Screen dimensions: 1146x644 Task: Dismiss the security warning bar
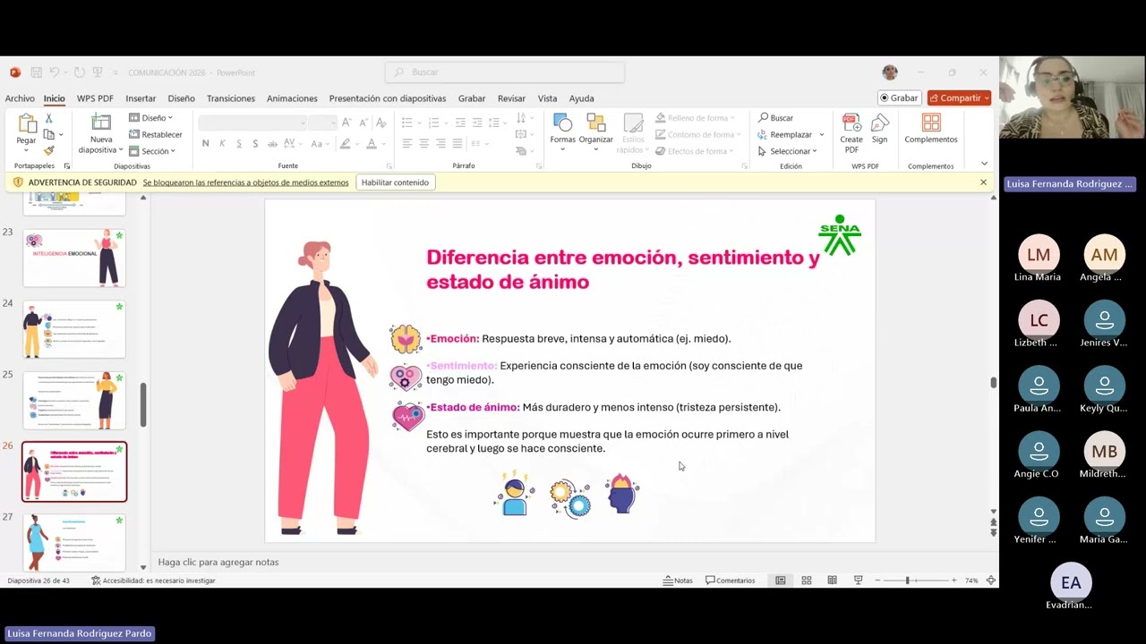[983, 182]
